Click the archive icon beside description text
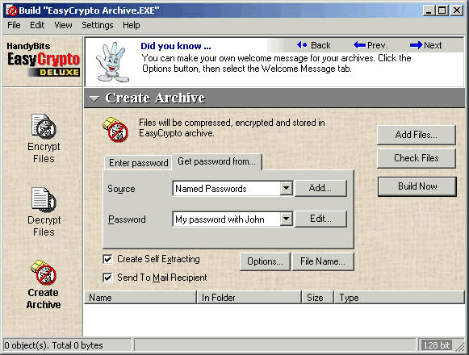The width and height of the screenshot is (469, 355). coord(115,129)
